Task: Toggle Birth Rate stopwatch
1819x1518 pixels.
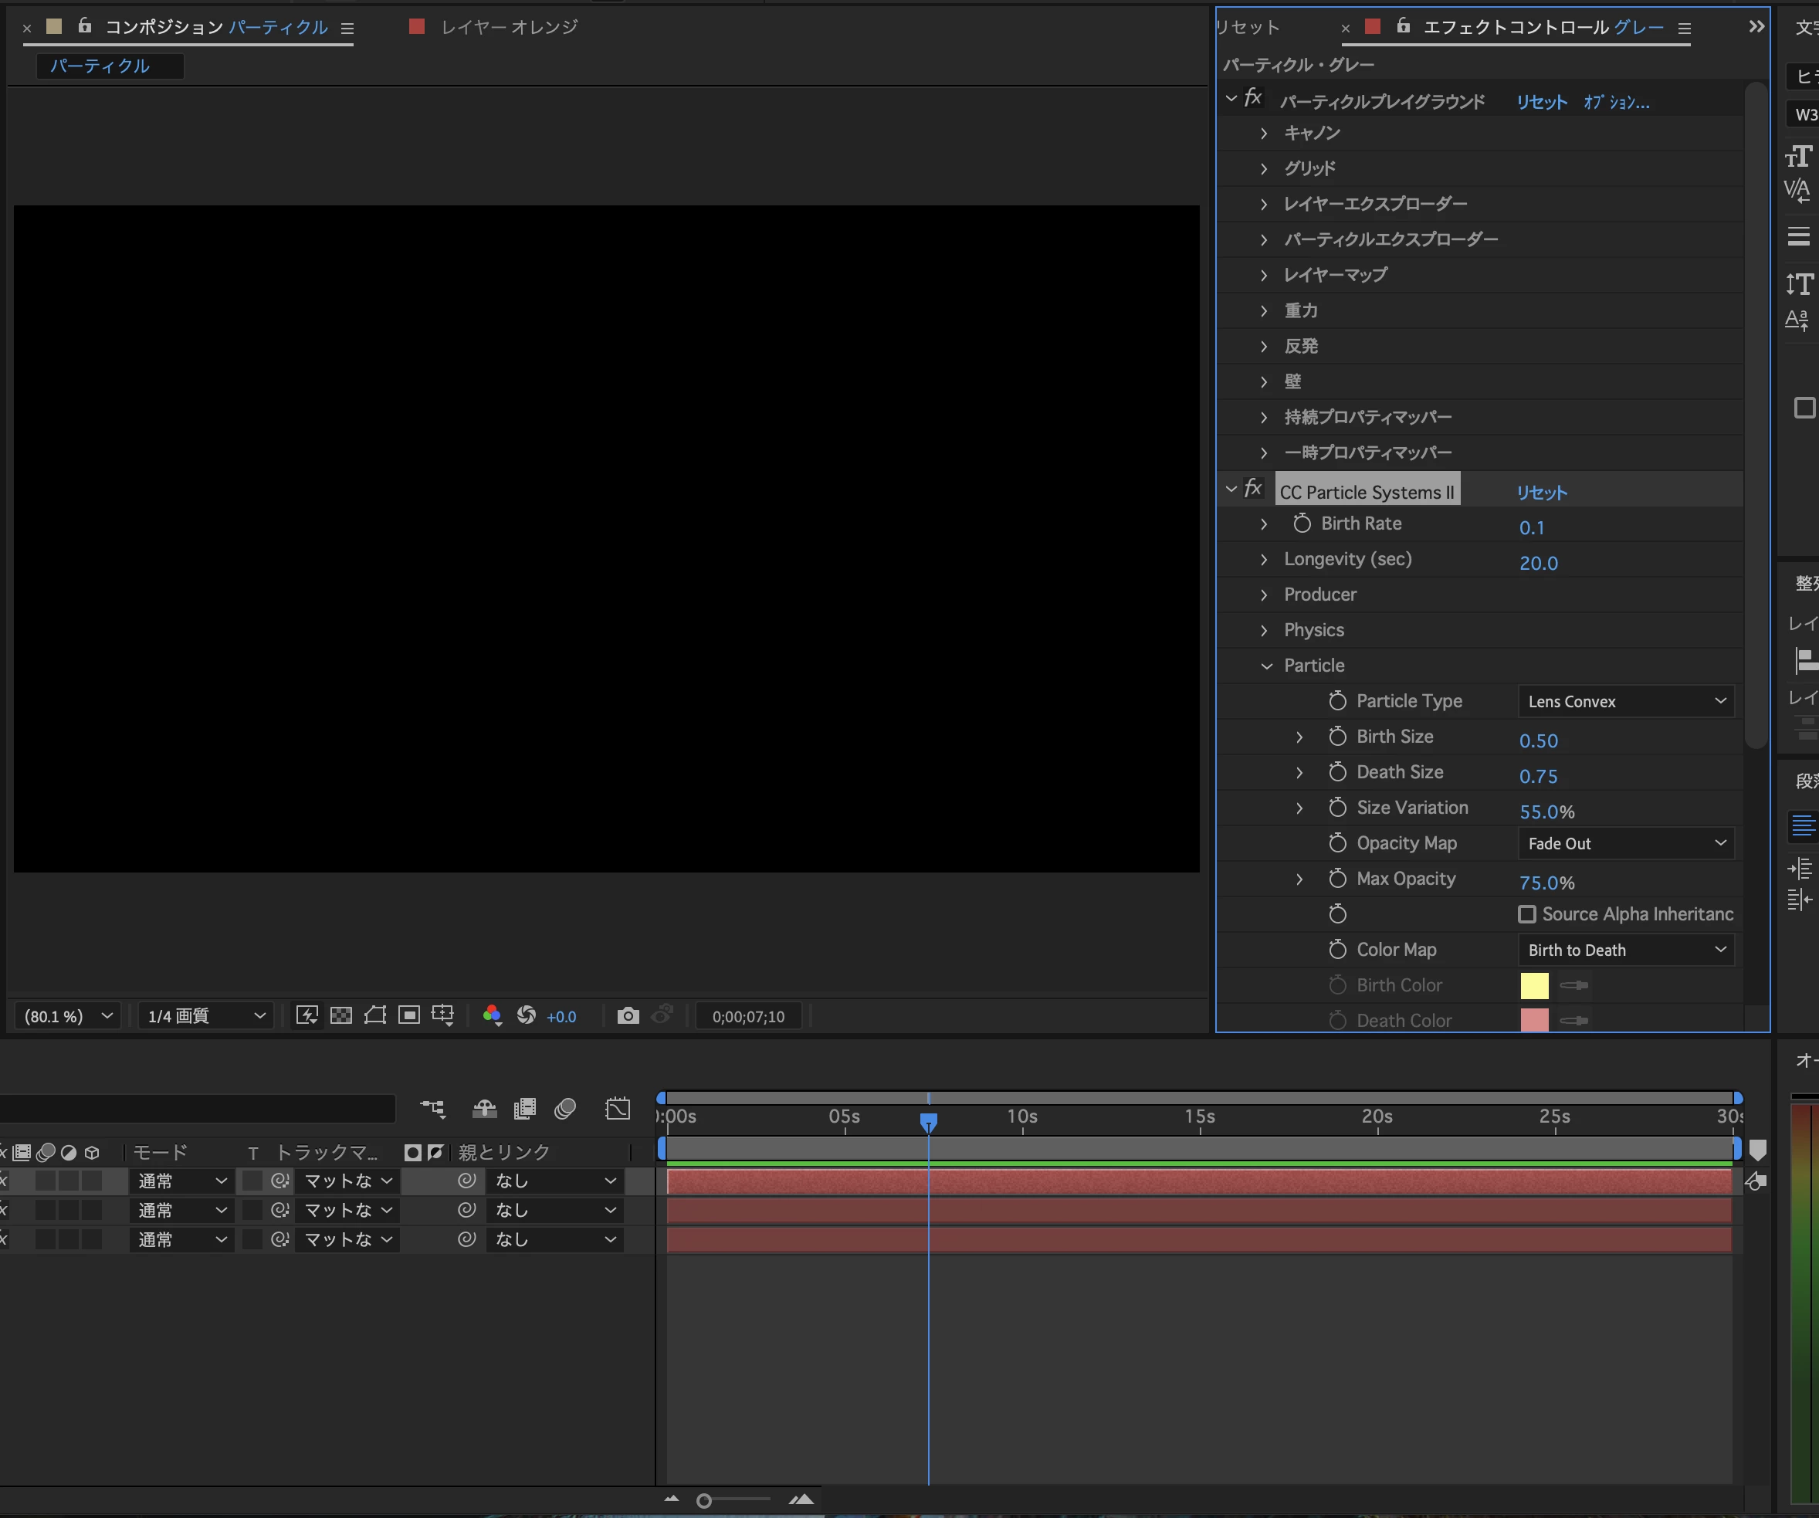Action: click(1302, 524)
